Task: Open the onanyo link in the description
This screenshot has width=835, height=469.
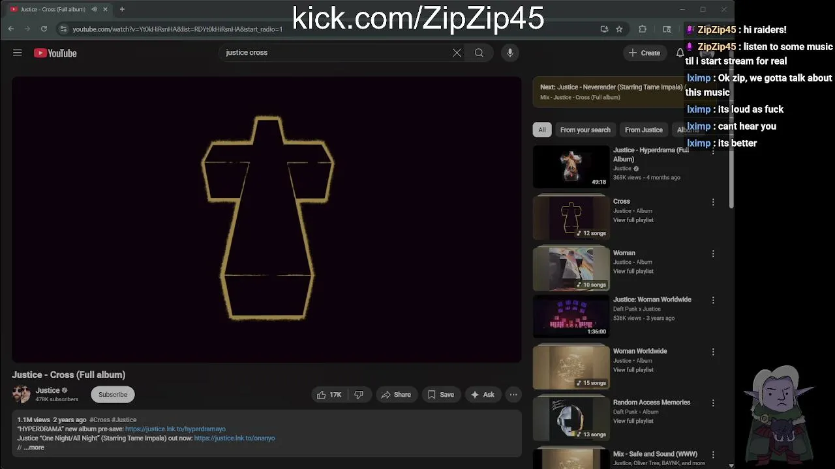Action: click(x=234, y=438)
